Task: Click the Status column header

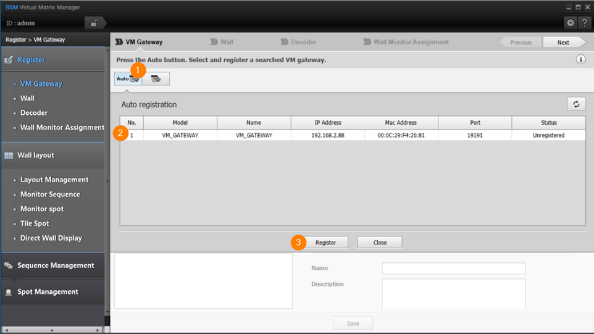Action: [548, 123]
